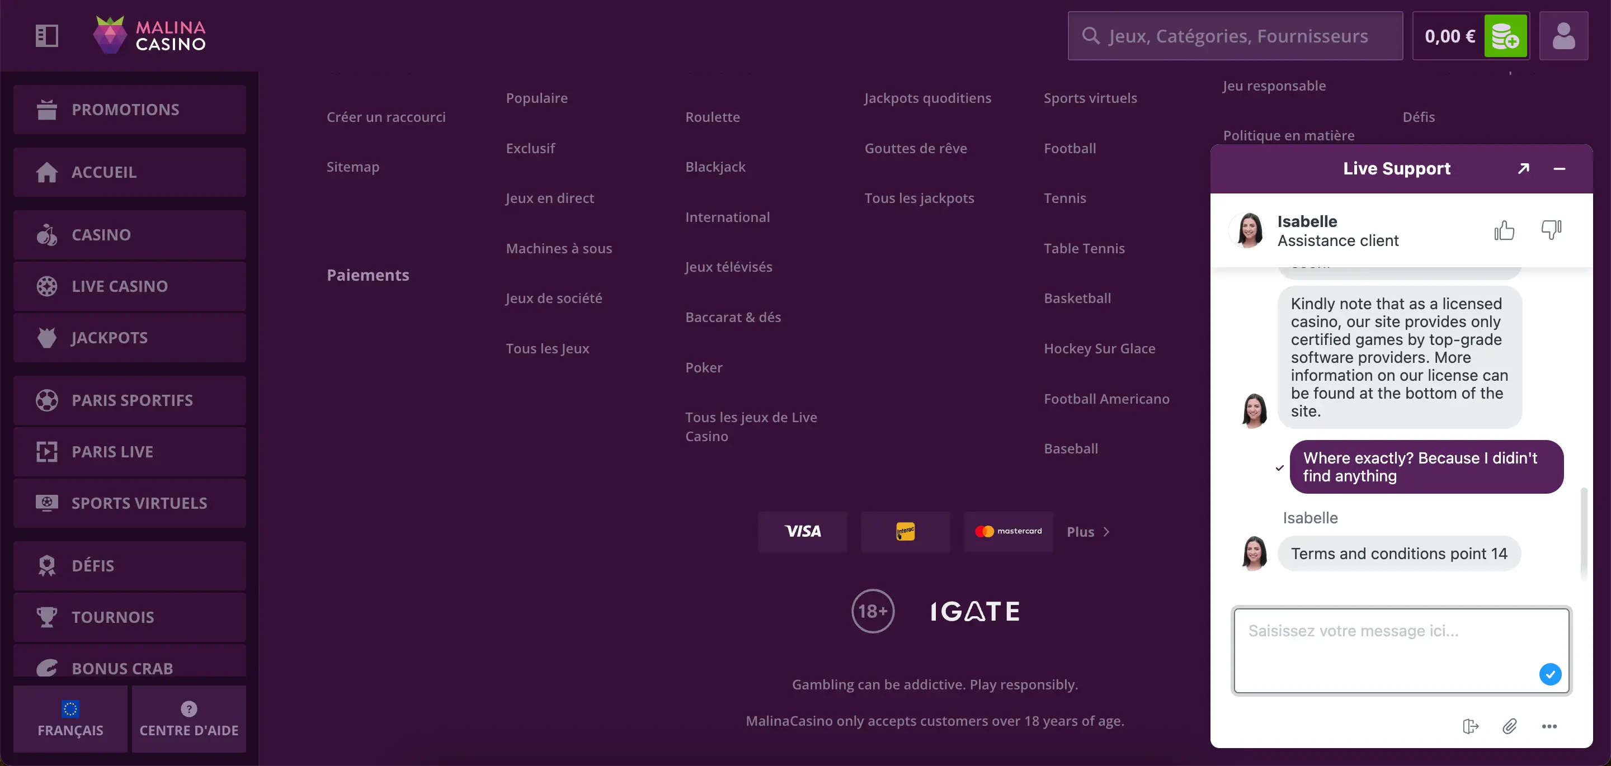Screen dimensions: 1611x766
Task: Open the Hockey Sur Glace link
Action: [1099, 348]
